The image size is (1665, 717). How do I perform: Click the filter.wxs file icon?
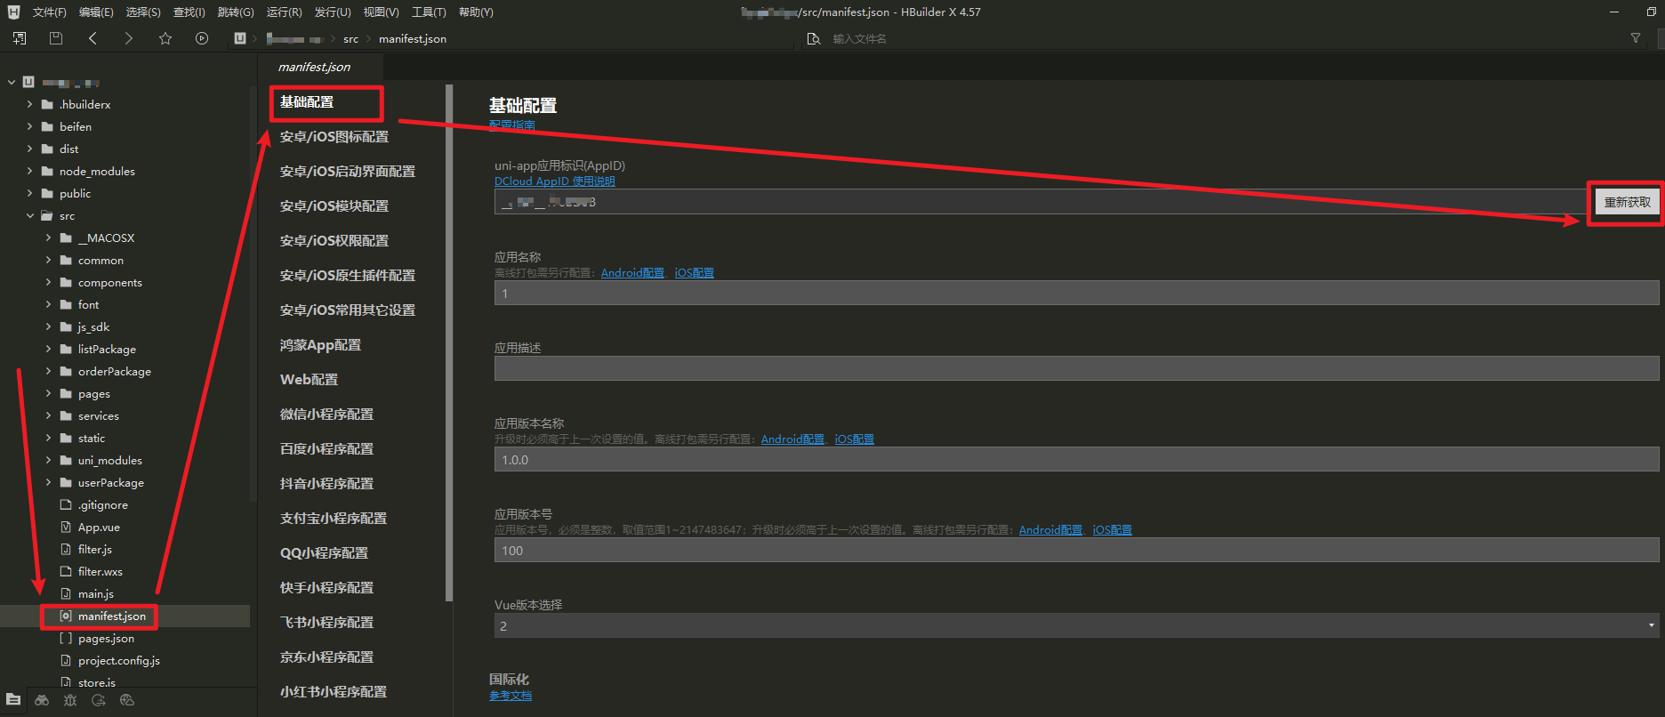pyautogui.click(x=66, y=571)
